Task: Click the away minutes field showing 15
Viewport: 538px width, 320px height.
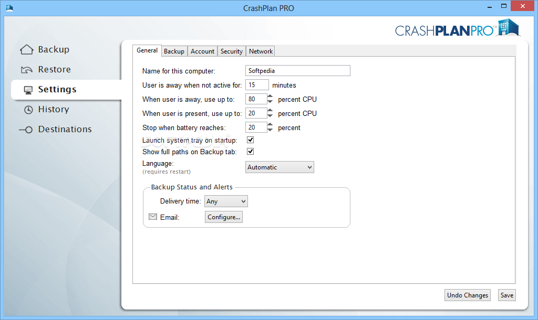Action: (x=257, y=85)
